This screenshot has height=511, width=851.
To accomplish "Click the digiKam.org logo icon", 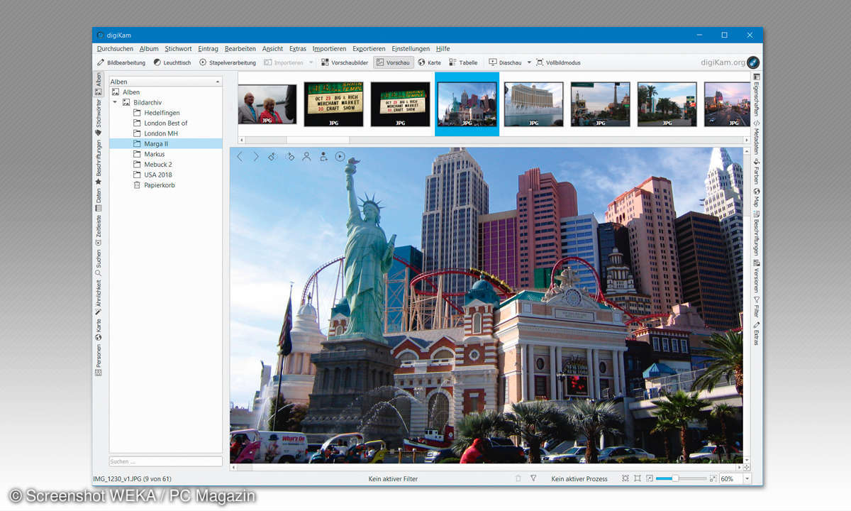I will (x=753, y=62).
